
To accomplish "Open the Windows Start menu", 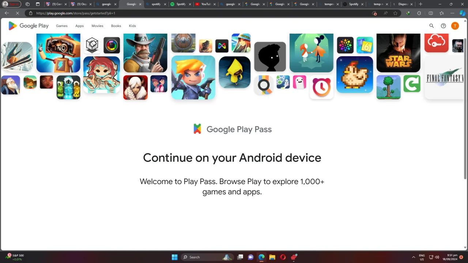I will [174, 257].
